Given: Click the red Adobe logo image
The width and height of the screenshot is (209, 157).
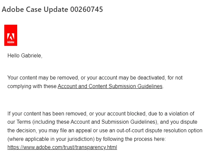Looking at the screenshot, I should pyautogui.click(x=11, y=35).
